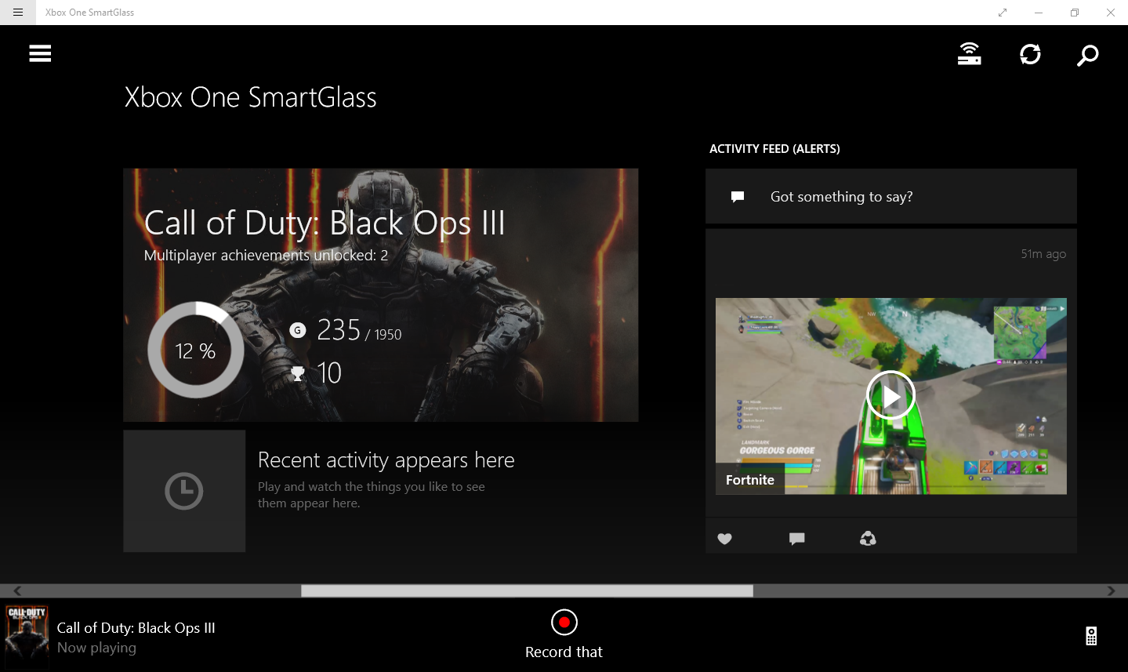The width and height of the screenshot is (1128, 672).
Task: Click Multiplayer achievements unlocked: 2 text
Action: tap(266, 256)
